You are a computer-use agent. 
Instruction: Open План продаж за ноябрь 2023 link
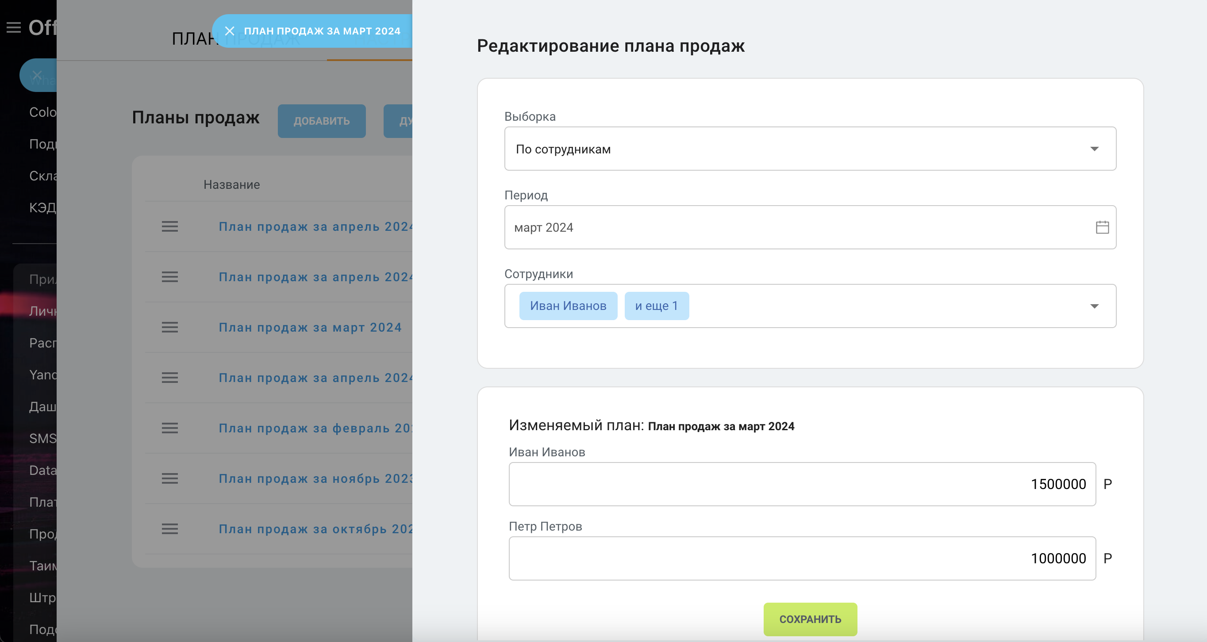click(x=315, y=478)
